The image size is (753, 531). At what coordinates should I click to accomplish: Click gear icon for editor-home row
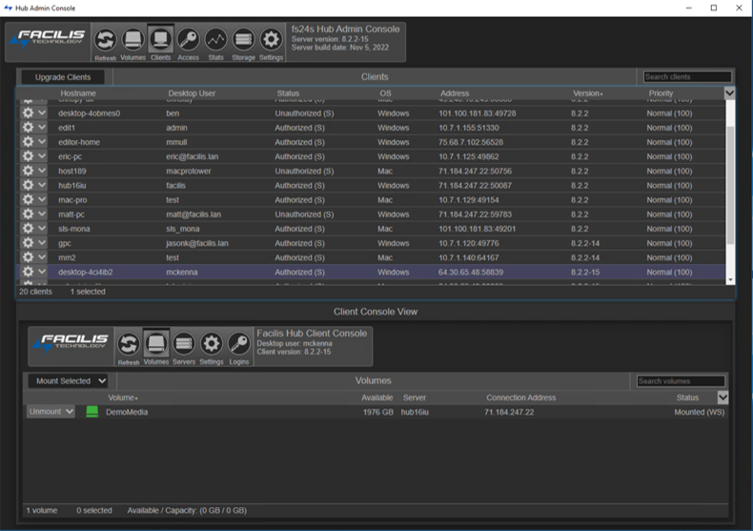pyautogui.click(x=28, y=142)
